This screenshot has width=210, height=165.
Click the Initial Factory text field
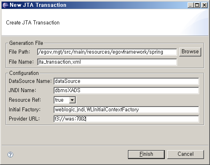point(126,110)
